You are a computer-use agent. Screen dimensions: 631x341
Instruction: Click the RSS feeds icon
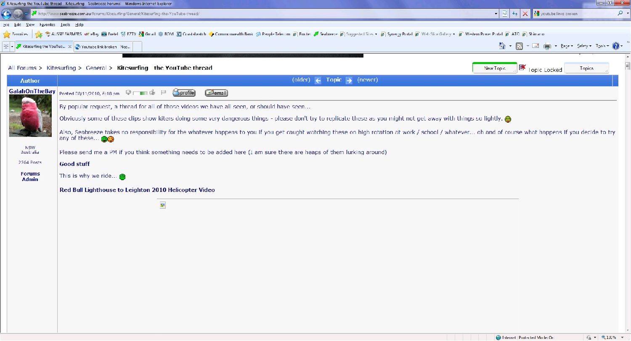point(520,46)
